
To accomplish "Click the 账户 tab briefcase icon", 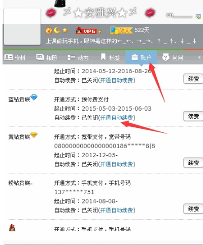I will click(x=134, y=57).
